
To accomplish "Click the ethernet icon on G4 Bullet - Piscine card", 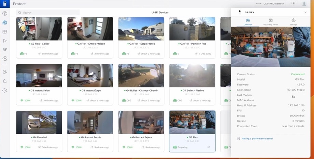I will pos(175,100).
